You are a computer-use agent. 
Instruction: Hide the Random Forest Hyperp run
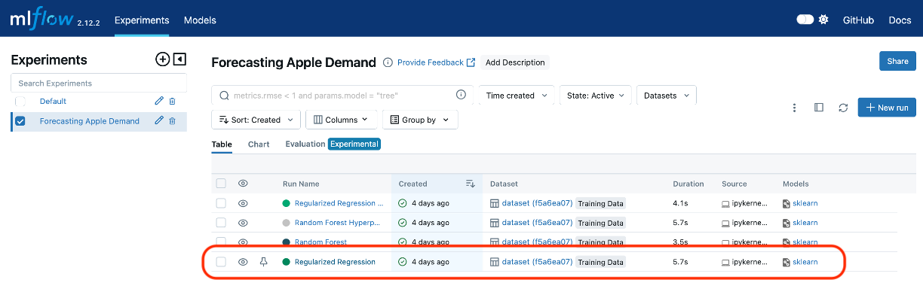[243, 223]
